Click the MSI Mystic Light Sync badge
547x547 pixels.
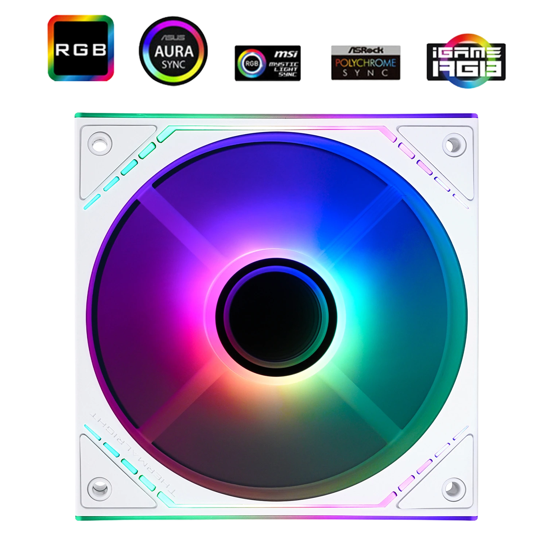click(x=268, y=63)
